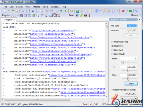Launch the Internet Explorer tool icon
143x107 pixels.
[x=77, y=15]
